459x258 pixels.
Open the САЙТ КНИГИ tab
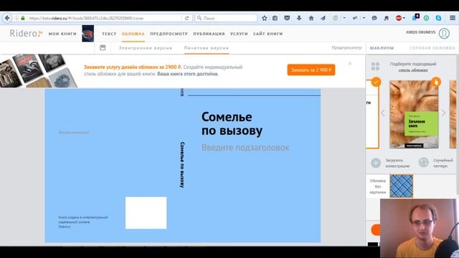(268, 34)
